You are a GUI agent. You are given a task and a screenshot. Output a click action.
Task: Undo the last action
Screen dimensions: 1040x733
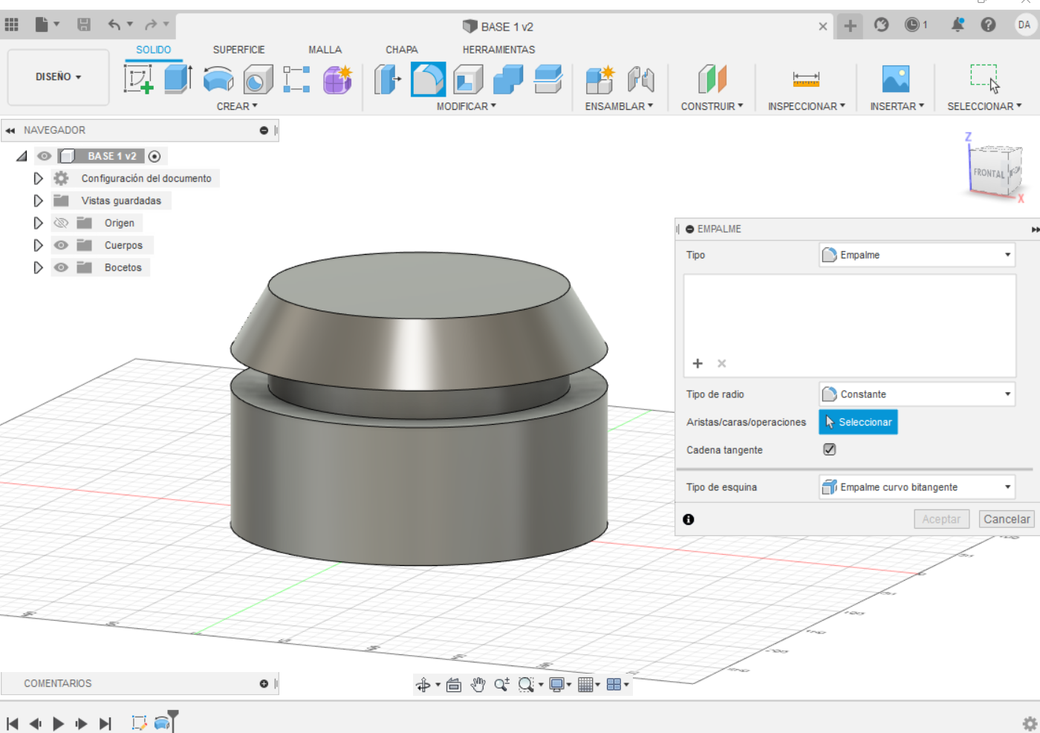click(x=114, y=25)
